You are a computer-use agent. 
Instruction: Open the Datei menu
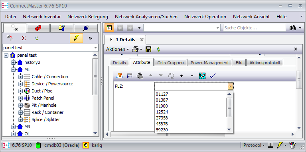tap(10, 17)
